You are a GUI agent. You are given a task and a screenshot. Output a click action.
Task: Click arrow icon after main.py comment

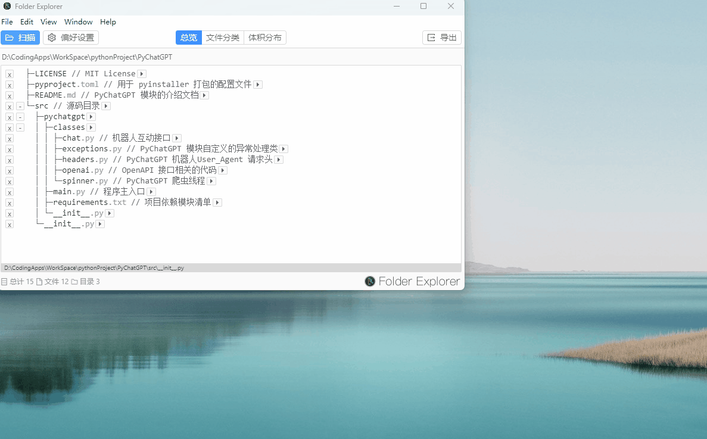coord(151,192)
